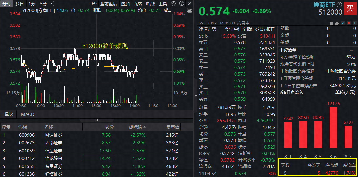Click the 8-5 net inflow bar 8095

[x=318, y=135]
